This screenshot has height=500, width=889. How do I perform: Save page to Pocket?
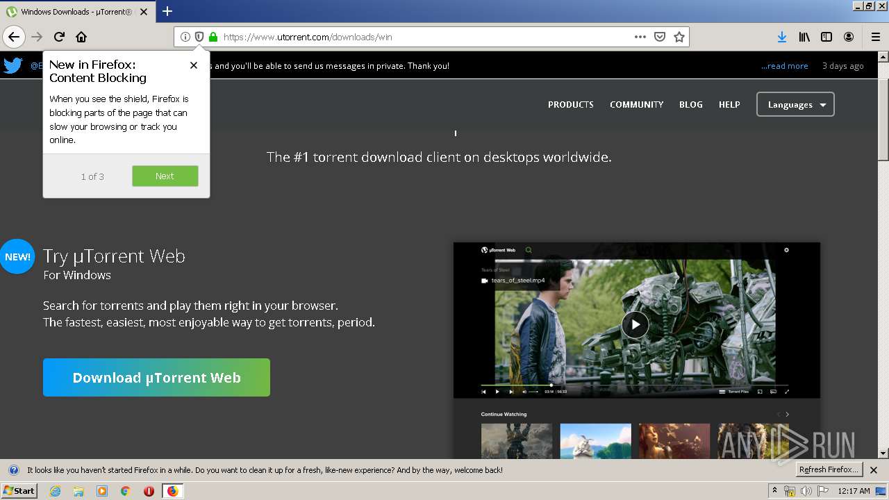[x=660, y=37]
